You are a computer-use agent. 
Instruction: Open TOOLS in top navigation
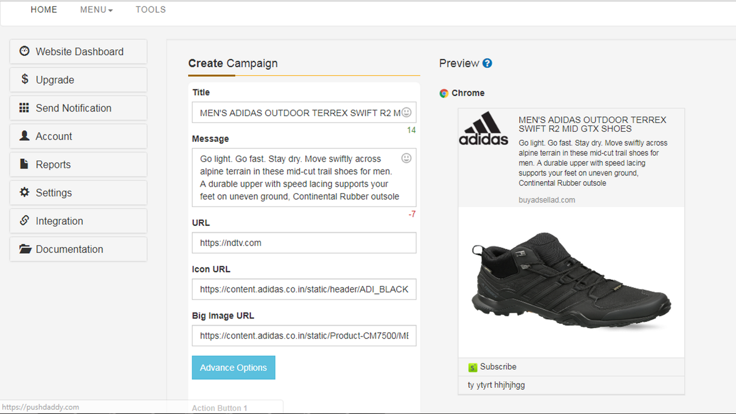tap(151, 10)
